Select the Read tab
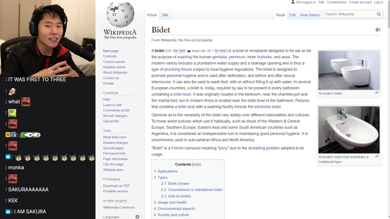 [x=280, y=15]
